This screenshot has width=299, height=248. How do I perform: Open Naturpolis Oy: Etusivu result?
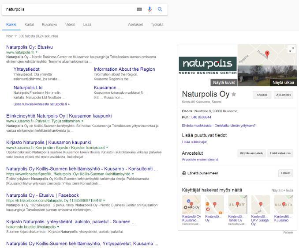30,47
